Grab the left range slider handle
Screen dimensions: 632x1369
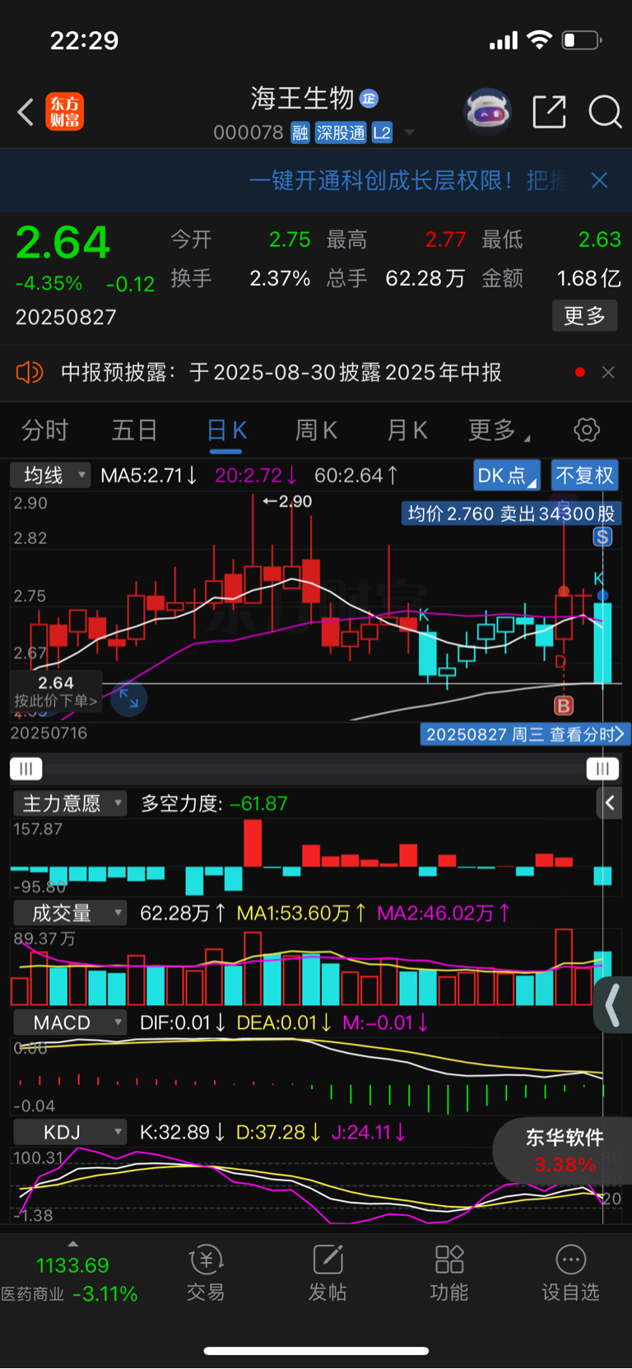coord(26,769)
